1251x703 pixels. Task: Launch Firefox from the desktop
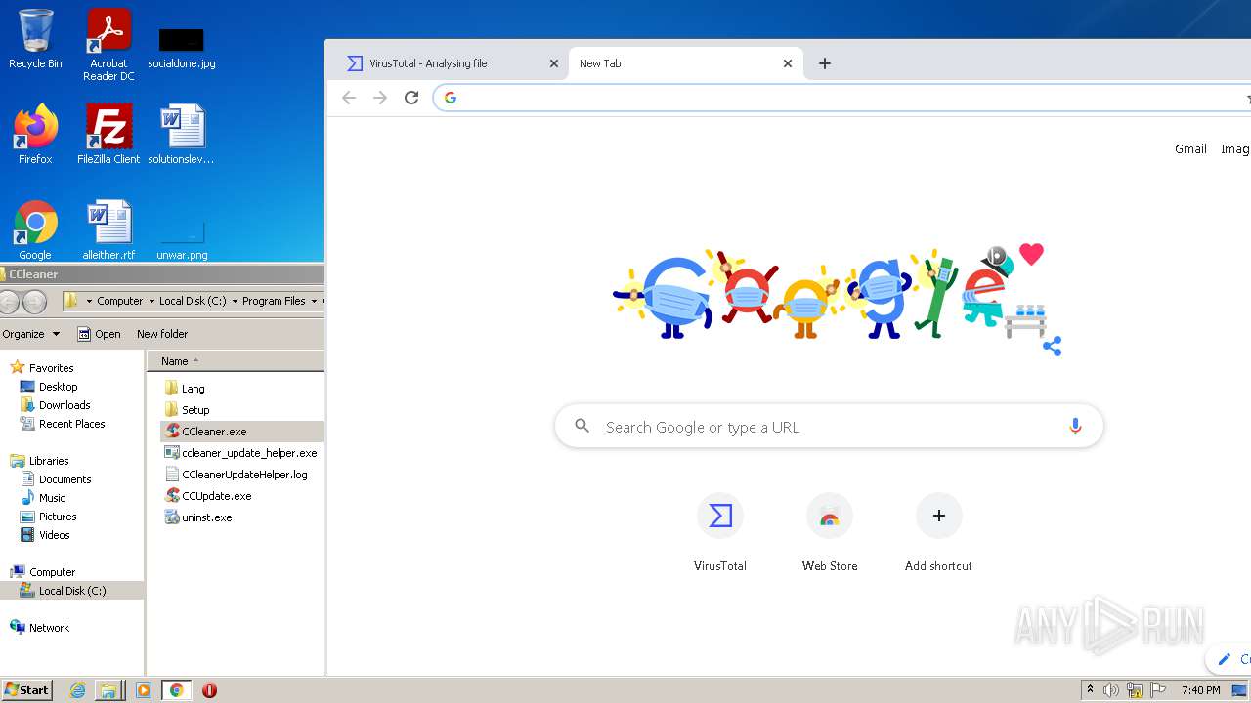pyautogui.click(x=35, y=134)
